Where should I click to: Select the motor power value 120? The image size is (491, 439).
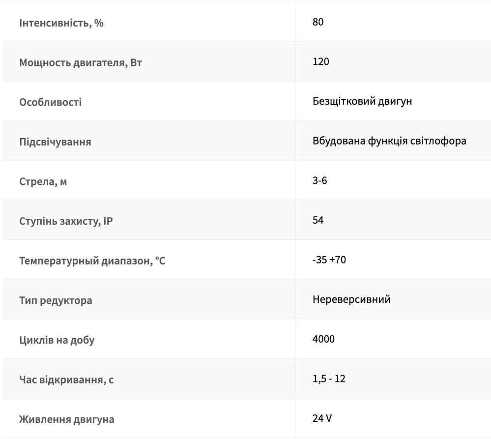320,61
